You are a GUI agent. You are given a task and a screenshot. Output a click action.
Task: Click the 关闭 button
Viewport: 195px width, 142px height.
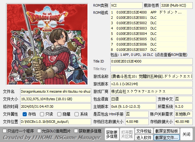(x=186, y=134)
